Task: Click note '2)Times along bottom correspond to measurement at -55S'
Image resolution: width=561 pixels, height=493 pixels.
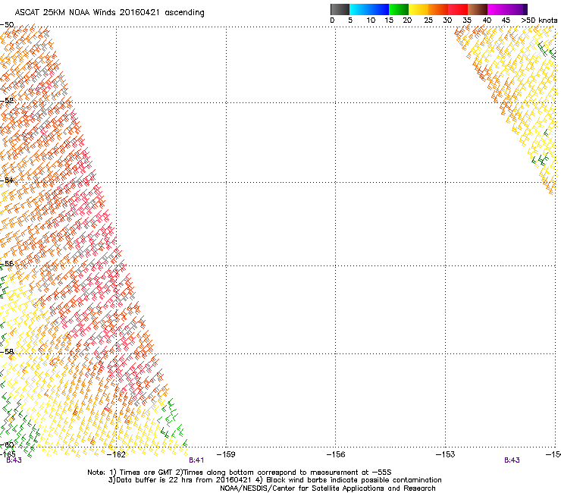Action: click(285, 473)
